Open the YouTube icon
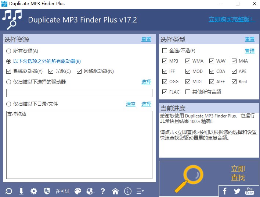Image resolution: width=260 pixels, height=197 pixels. pyautogui.click(x=250, y=191)
